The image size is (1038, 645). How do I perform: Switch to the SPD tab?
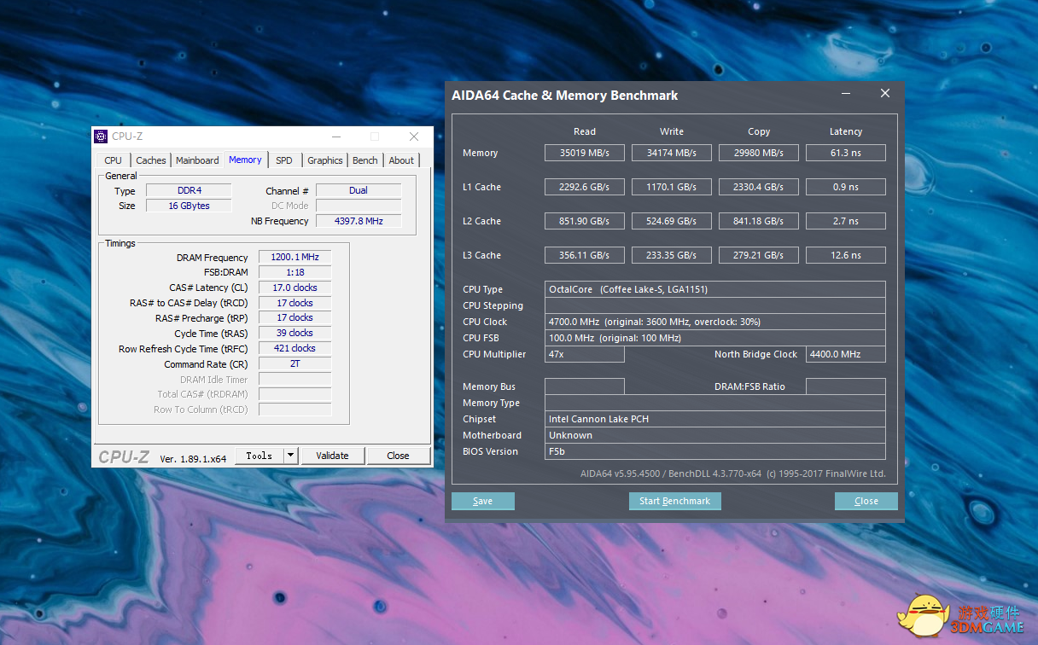pyautogui.click(x=284, y=160)
